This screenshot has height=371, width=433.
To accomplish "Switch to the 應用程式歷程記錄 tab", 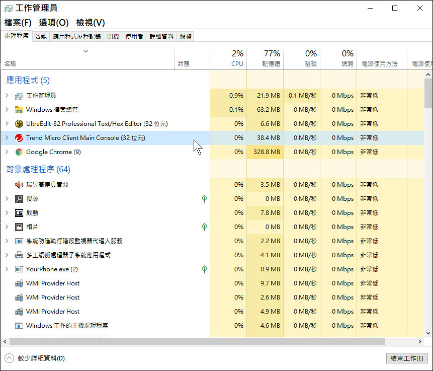I will (77, 36).
